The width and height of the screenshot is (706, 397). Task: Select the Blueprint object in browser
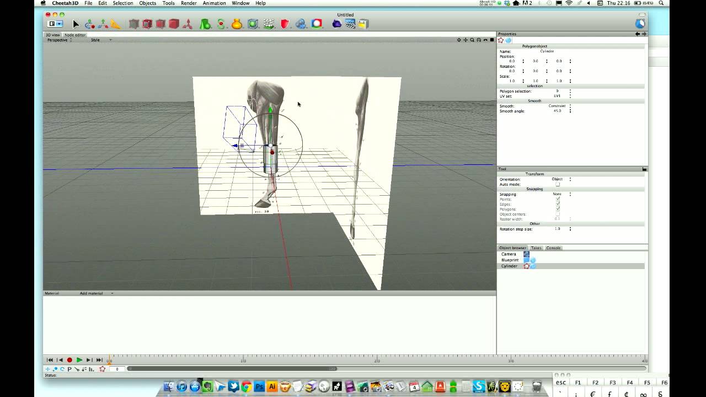pyautogui.click(x=510, y=260)
